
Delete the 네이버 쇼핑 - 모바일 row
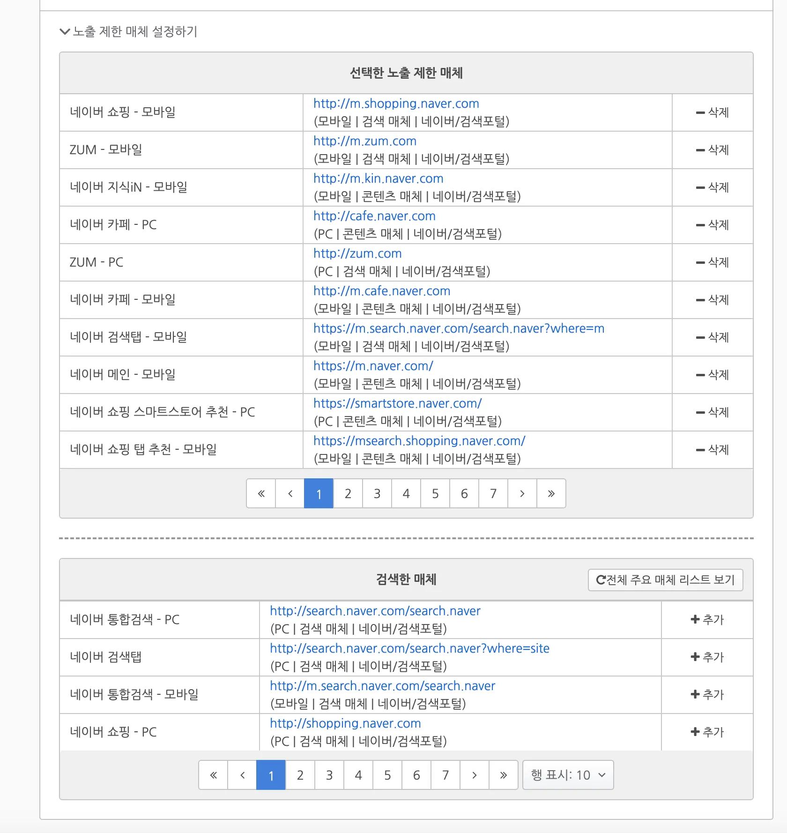[x=712, y=112]
